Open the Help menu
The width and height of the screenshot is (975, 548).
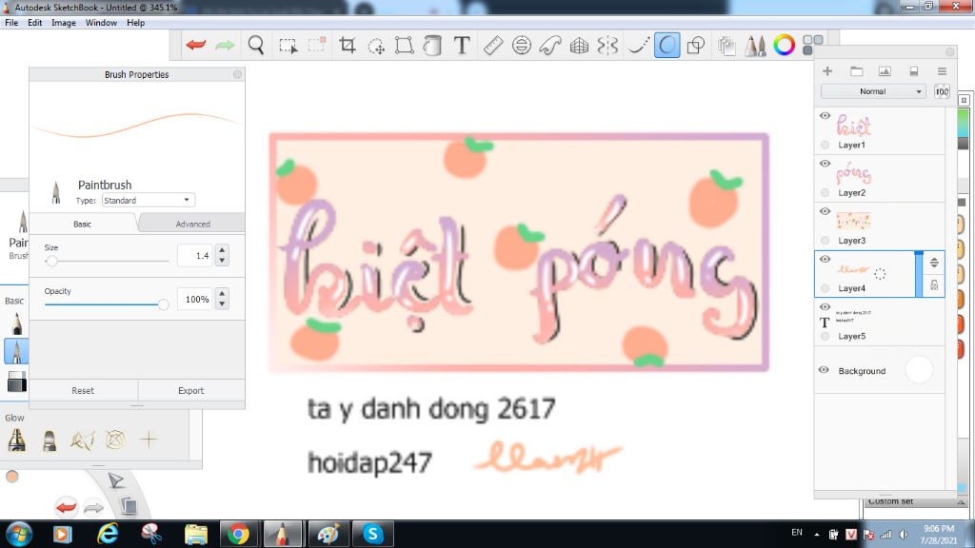tap(135, 23)
